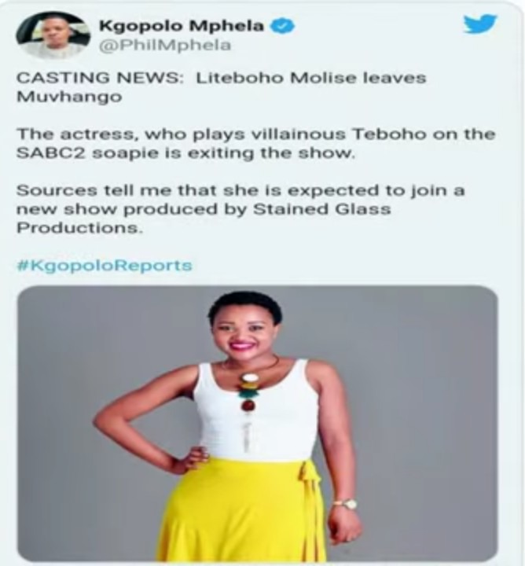The height and width of the screenshot is (566, 525).
Task: Click the CASTING NEWS heading text
Action: pyautogui.click(x=97, y=78)
